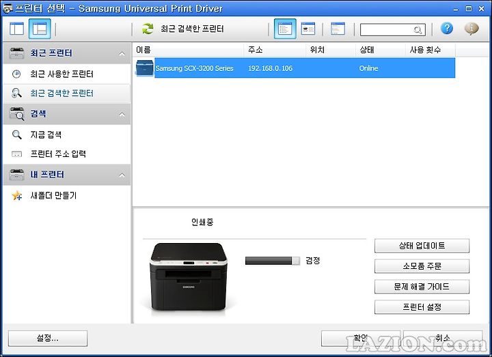The image size is (492, 357).
Task: Click the title bar printer app icon
Action: tap(8, 8)
